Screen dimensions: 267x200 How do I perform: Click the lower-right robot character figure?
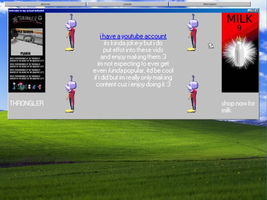pyautogui.click(x=192, y=94)
